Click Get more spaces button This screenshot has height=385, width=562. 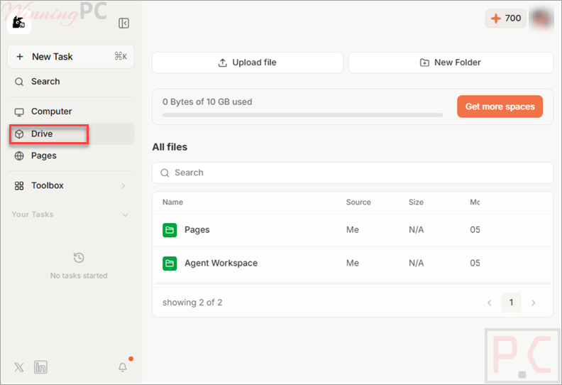[500, 107]
